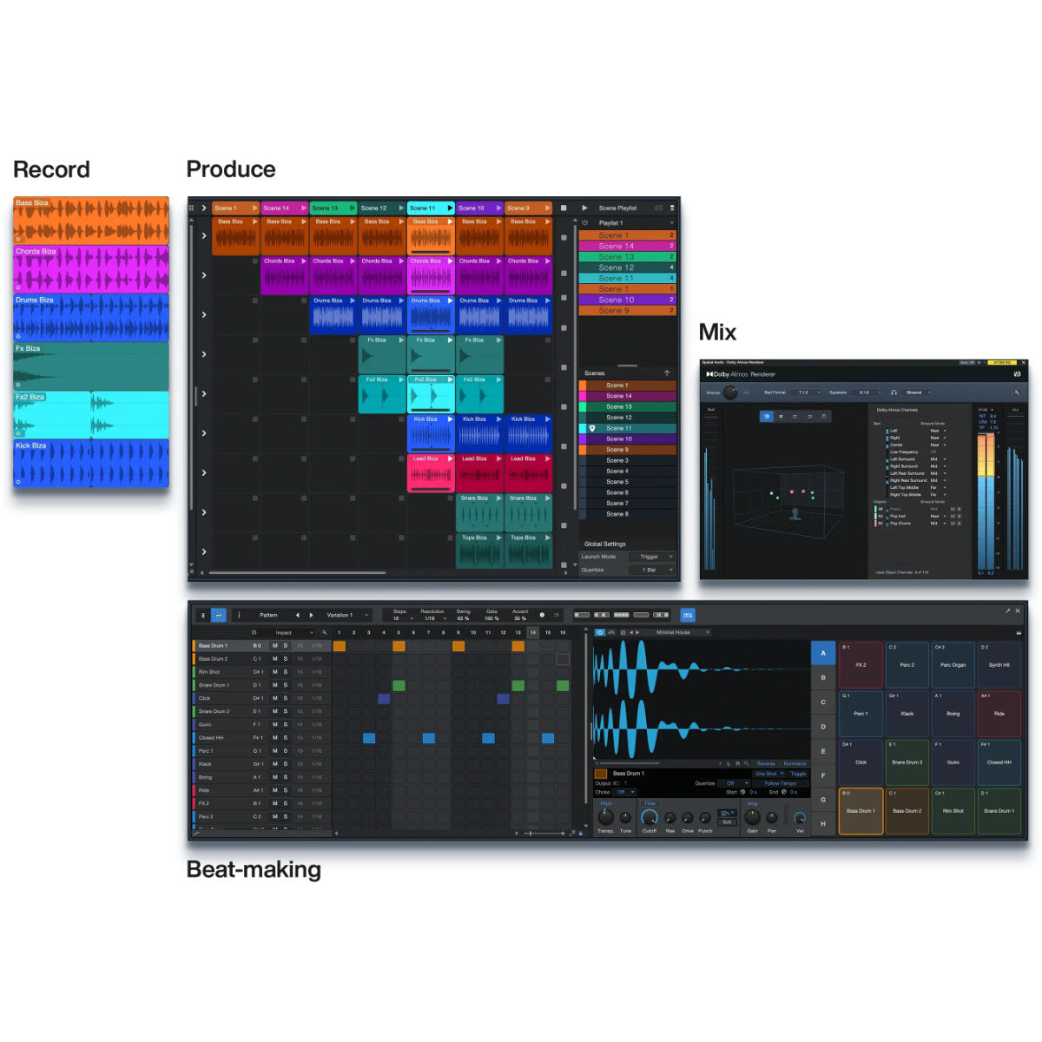Viewport: 1042px width, 1042px height.
Task: Click the Playlist 1 power icon
Action: pos(585,223)
